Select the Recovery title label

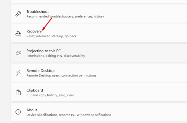pos(34,31)
